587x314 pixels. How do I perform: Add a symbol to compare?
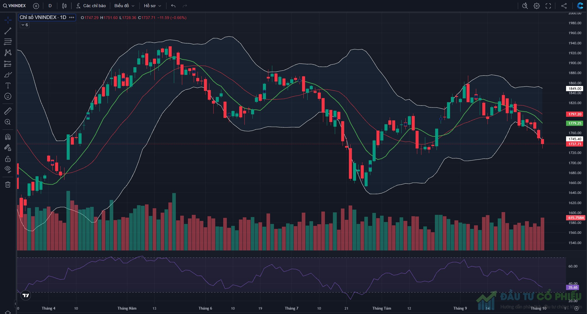36,6
